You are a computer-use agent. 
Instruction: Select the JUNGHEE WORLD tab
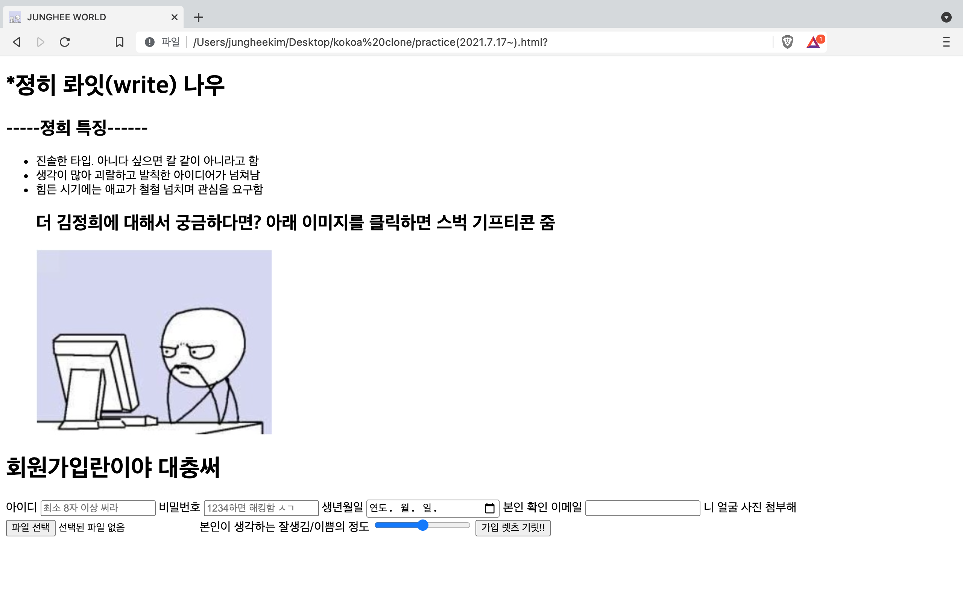[x=80, y=17]
